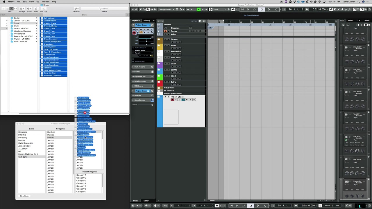Select the Object Selection arrow tool
The image size is (372, 209).
(x=331, y=9)
